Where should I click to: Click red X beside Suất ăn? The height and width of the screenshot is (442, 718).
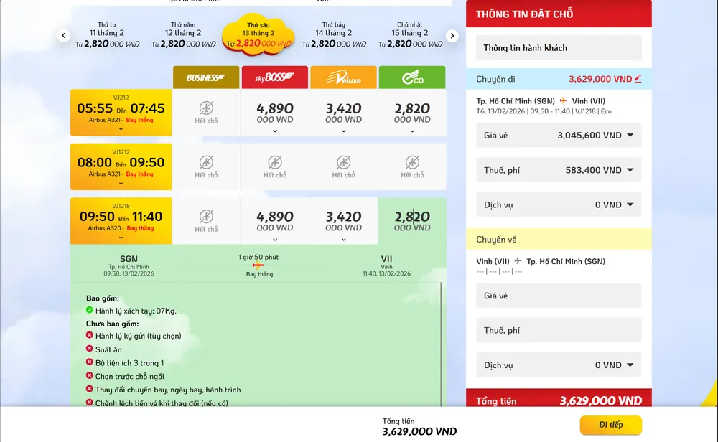pos(89,349)
